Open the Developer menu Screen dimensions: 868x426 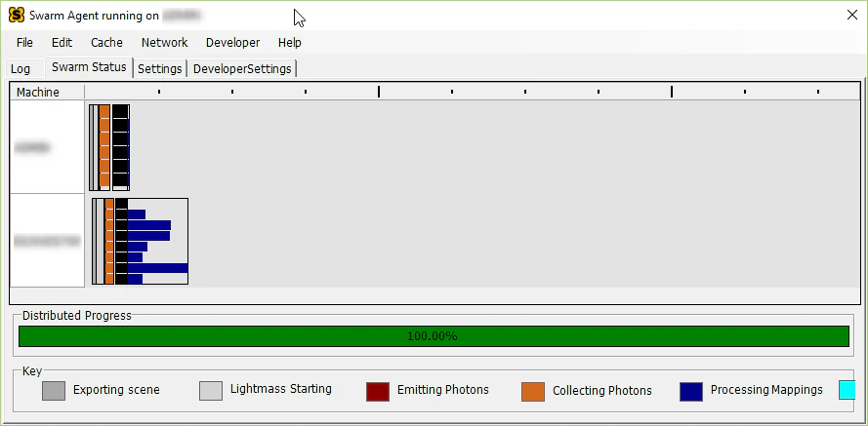232,43
